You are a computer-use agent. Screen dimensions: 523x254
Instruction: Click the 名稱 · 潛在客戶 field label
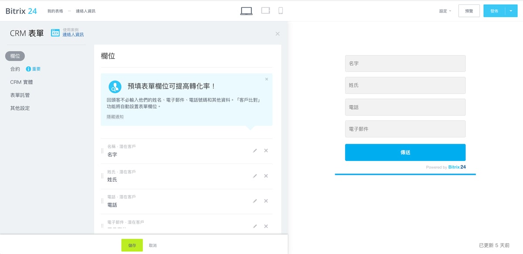click(x=121, y=147)
